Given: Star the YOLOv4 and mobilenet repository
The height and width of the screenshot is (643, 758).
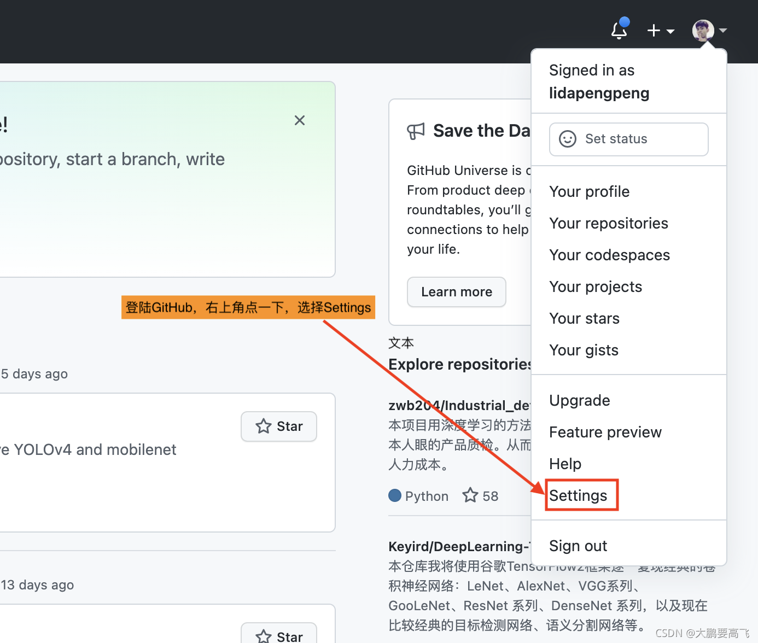Looking at the screenshot, I should coord(279,426).
